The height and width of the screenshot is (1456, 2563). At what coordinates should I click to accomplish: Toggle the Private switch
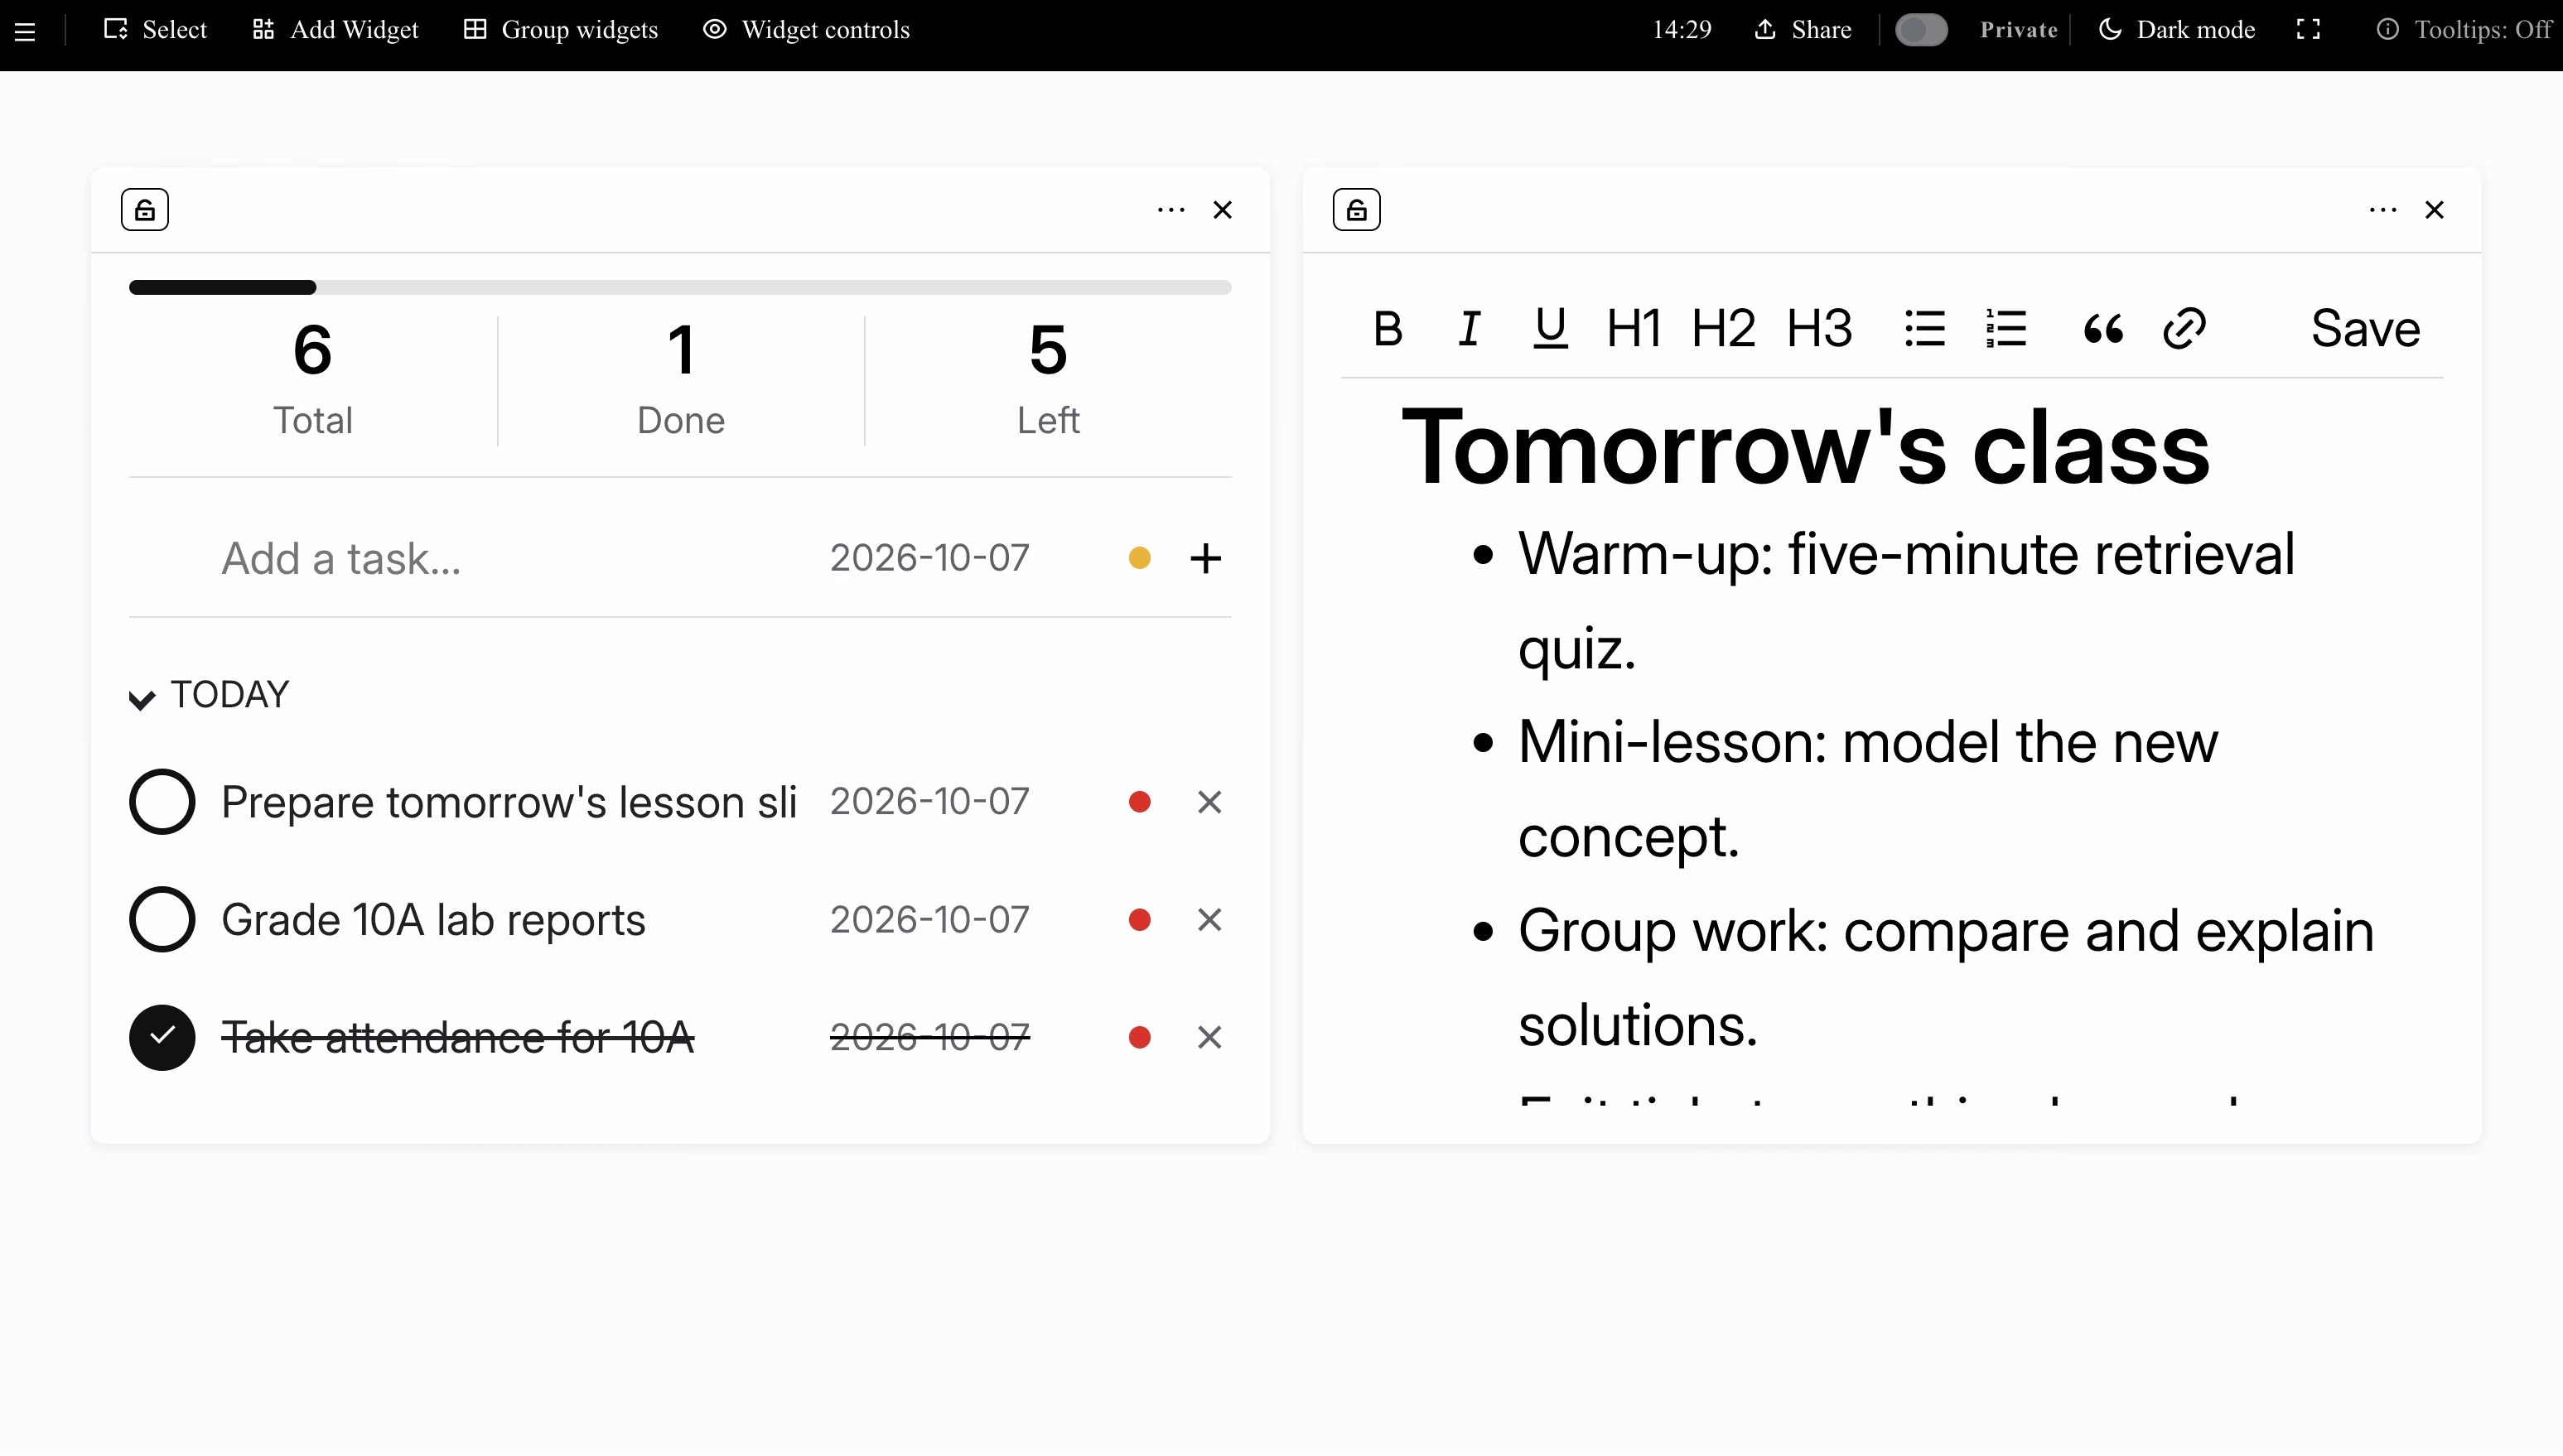[x=1921, y=30]
